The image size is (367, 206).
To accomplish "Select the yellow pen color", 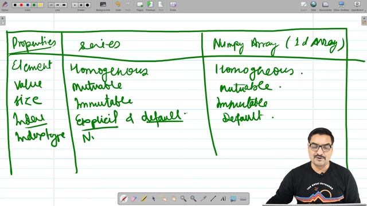I will pos(40,5).
